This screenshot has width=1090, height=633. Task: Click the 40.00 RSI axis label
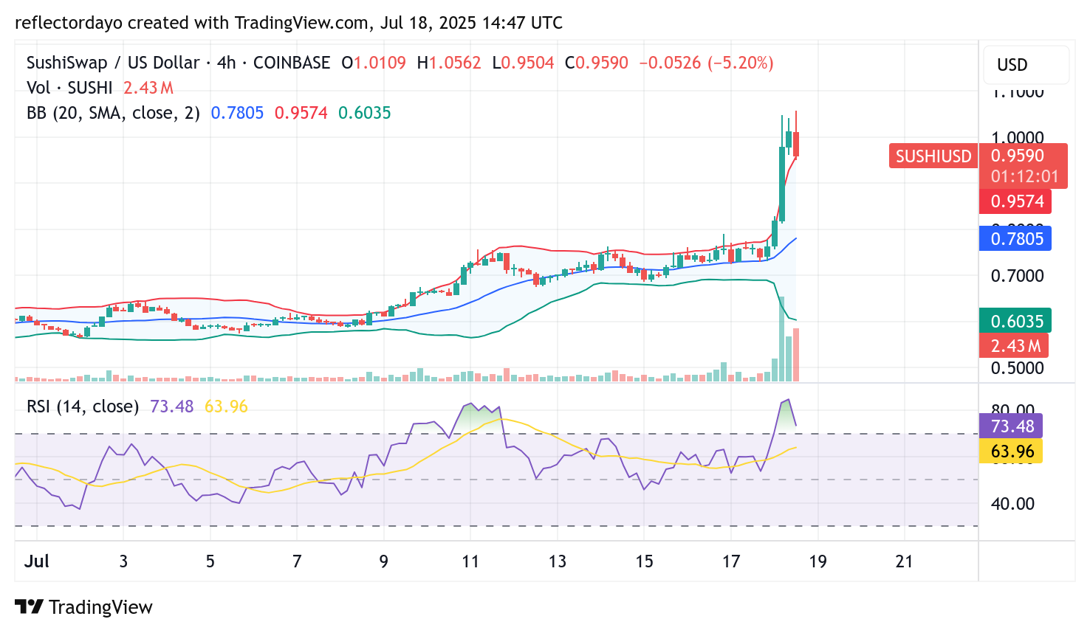click(x=1012, y=504)
